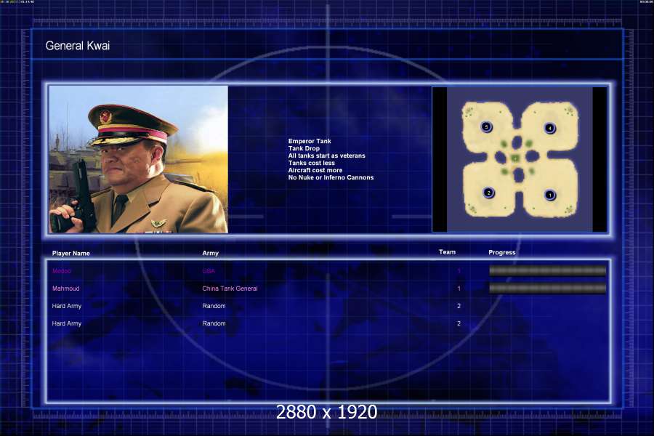Pick start position marker 1 on minimap
654x436 pixels.
(x=550, y=195)
